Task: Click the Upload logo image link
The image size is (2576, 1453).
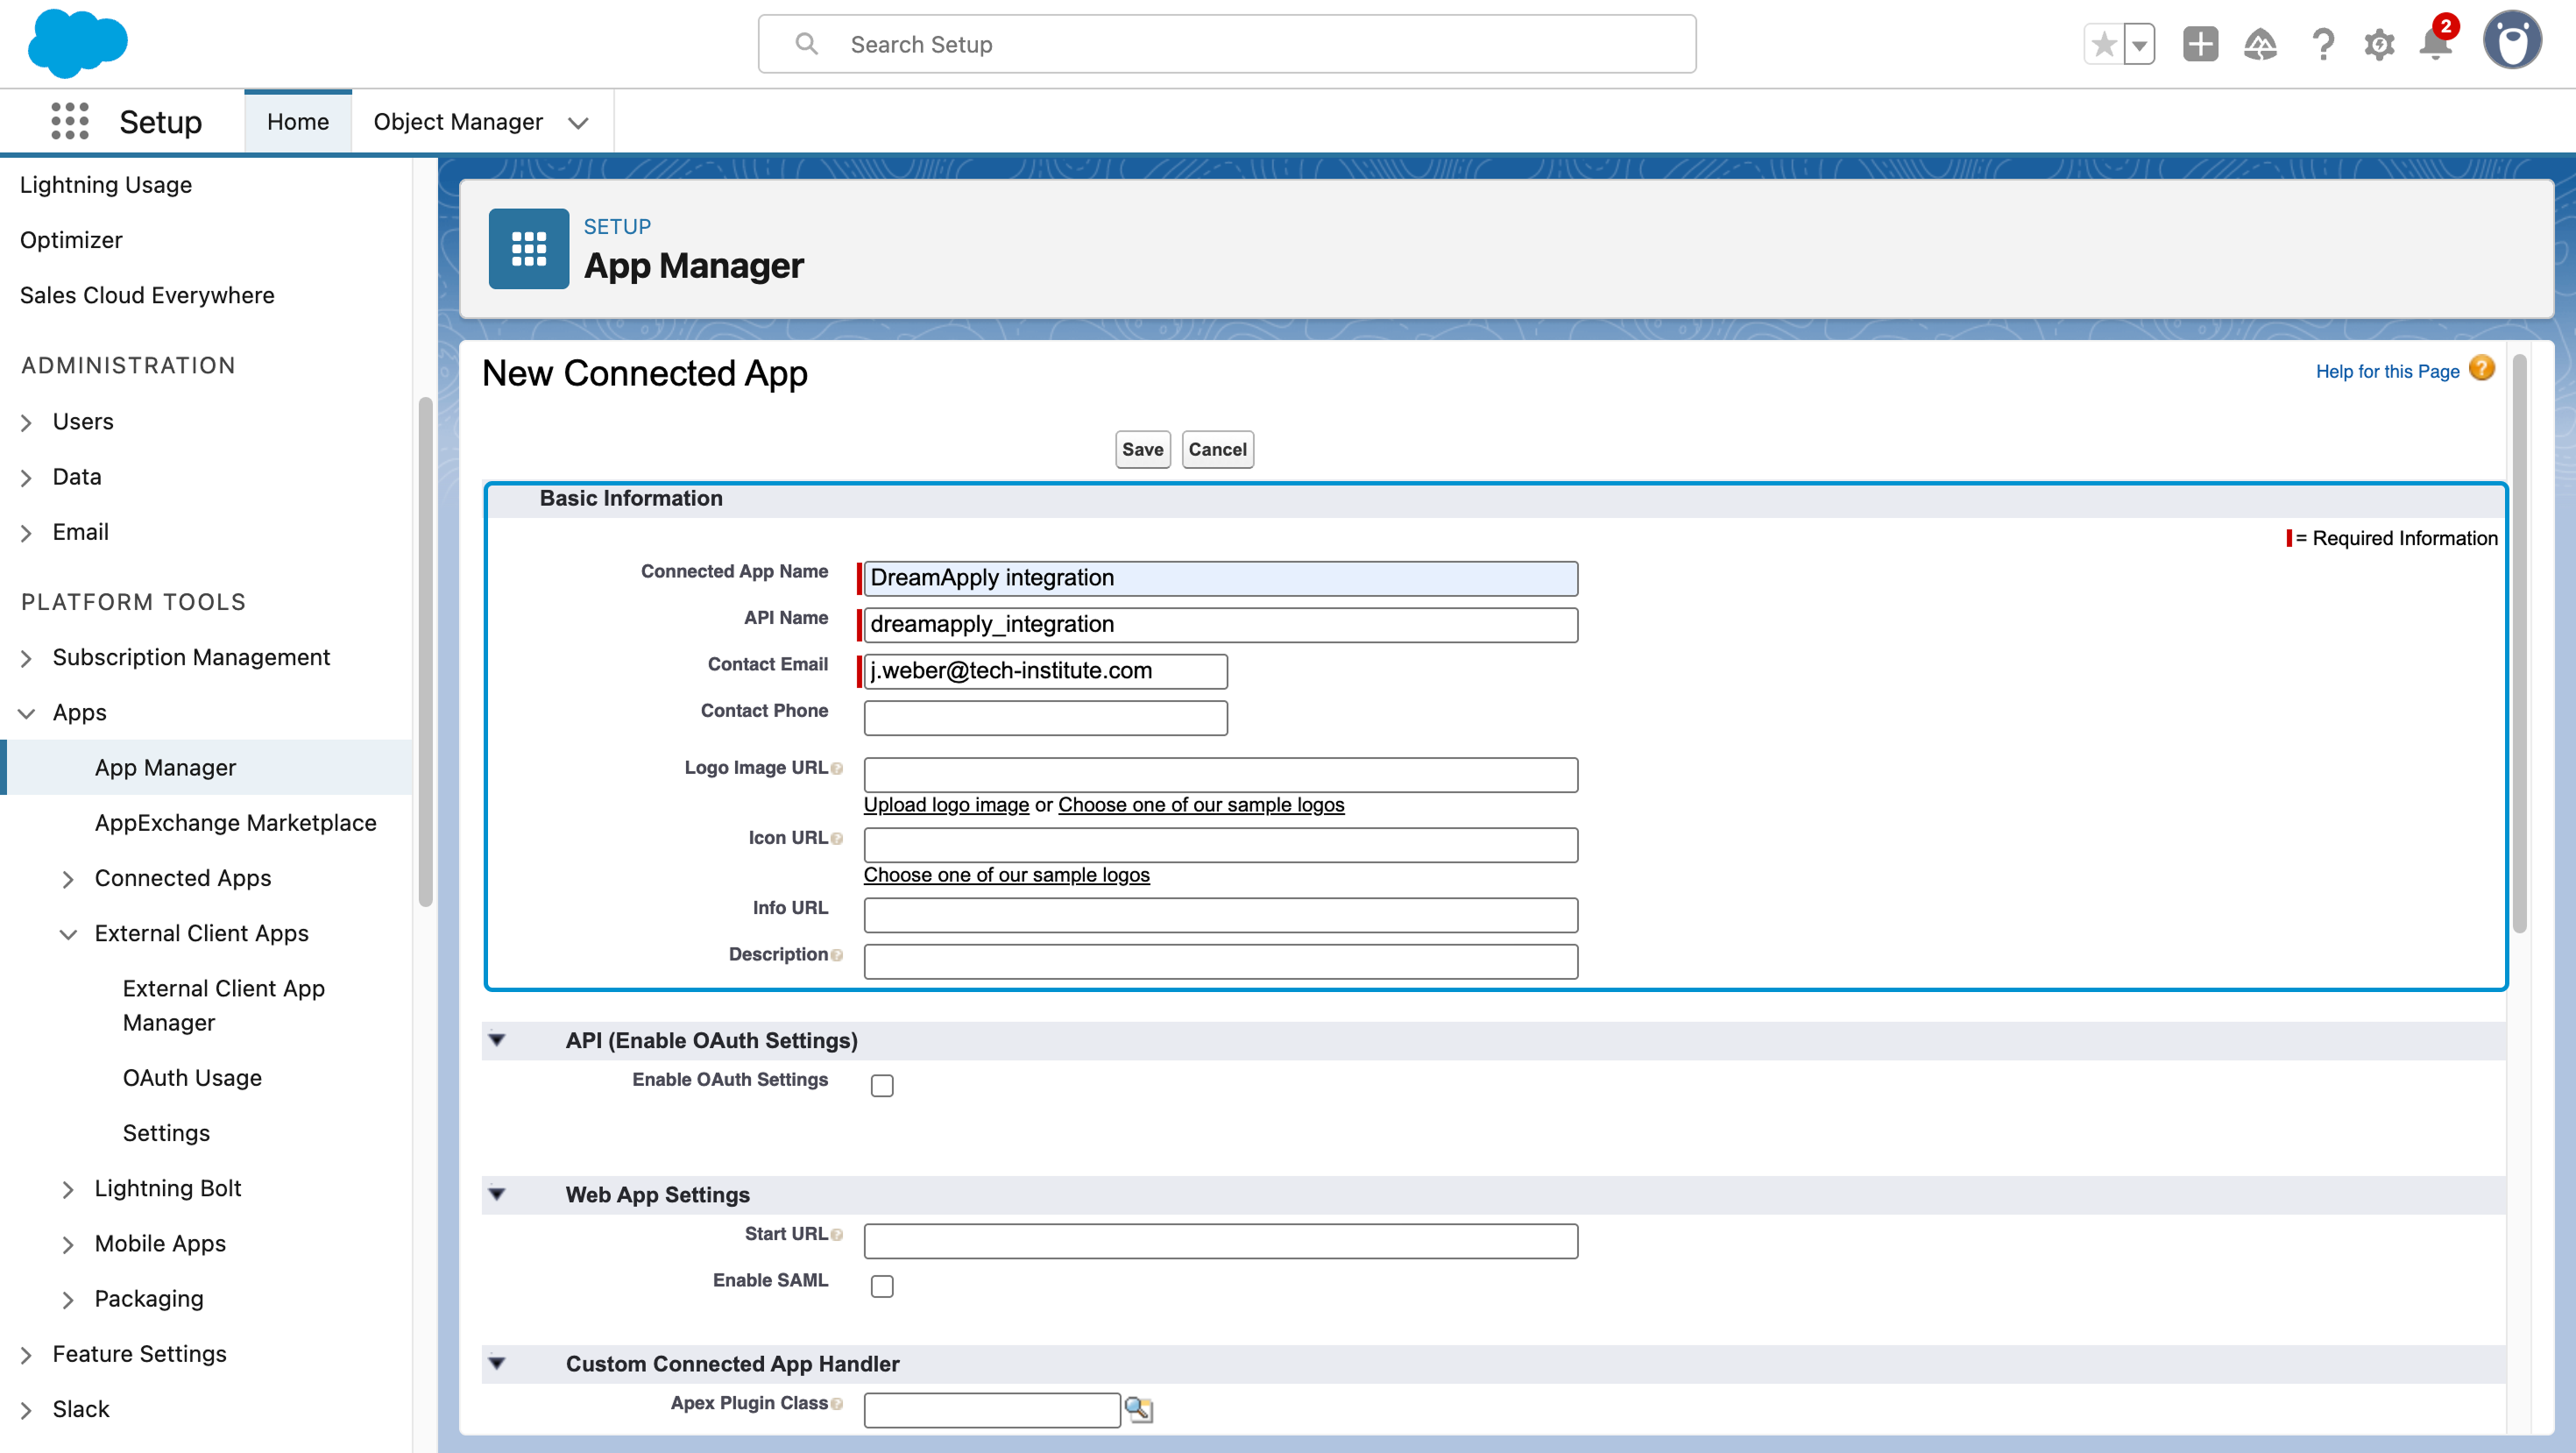Action: tap(946, 805)
